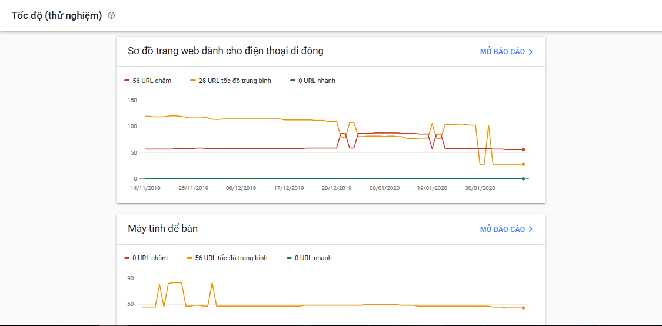This screenshot has height=326, width=662.
Task: Toggle the 56 URL chậm legend in the mobile chart
Action: (148, 81)
